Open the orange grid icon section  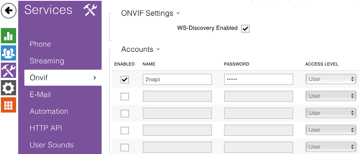(x=8, y=105)
